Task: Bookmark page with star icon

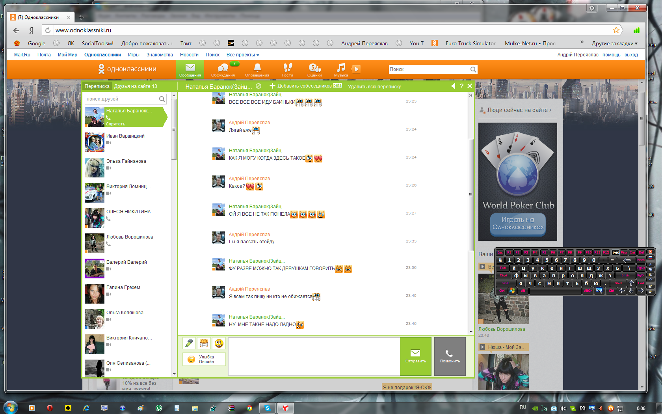Action: tap(616, 30)
